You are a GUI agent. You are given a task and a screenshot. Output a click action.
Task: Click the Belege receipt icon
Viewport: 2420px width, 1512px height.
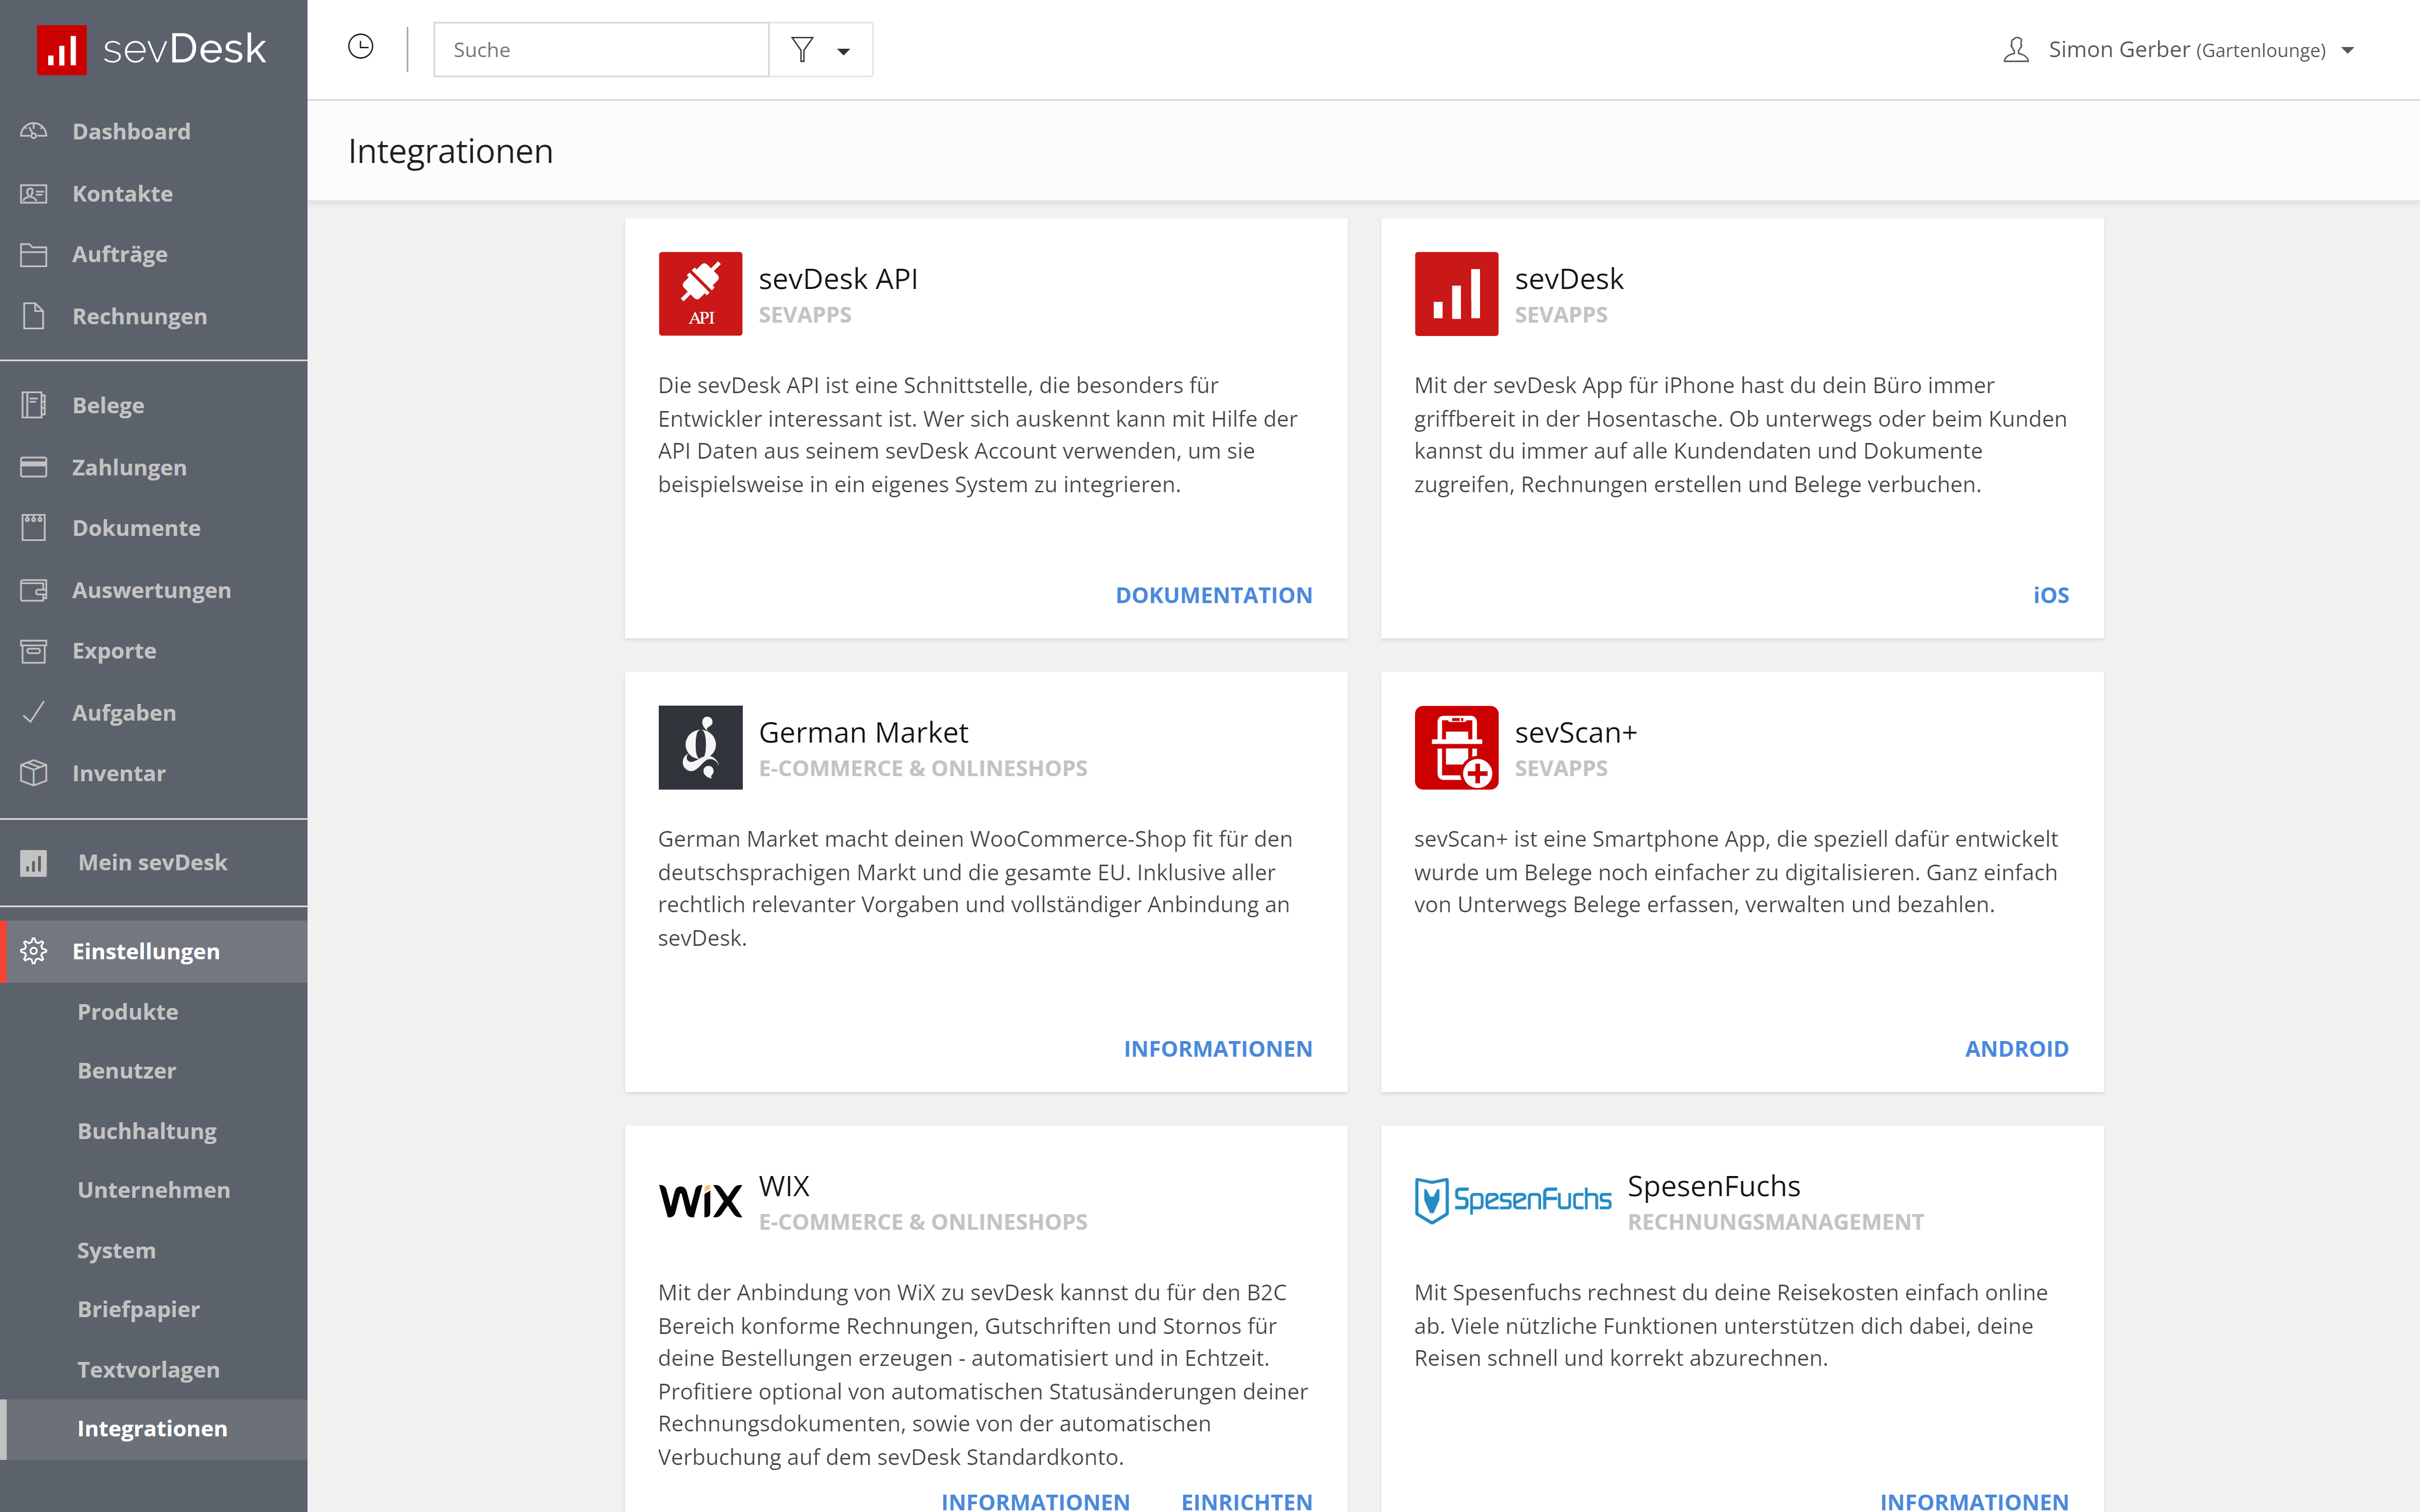click(34, 405)
